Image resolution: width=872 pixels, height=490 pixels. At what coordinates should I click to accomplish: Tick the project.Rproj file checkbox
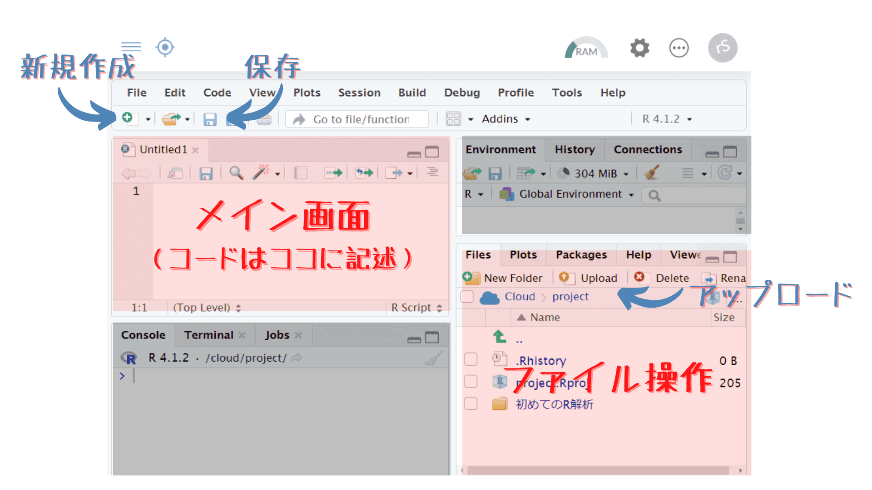[471, 382]
